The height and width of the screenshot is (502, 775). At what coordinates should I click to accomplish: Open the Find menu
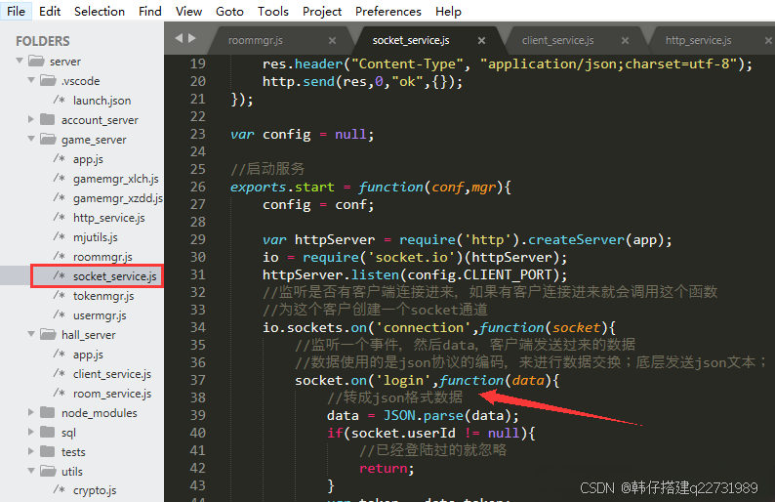pyautogui.click(x=149, y=11)
